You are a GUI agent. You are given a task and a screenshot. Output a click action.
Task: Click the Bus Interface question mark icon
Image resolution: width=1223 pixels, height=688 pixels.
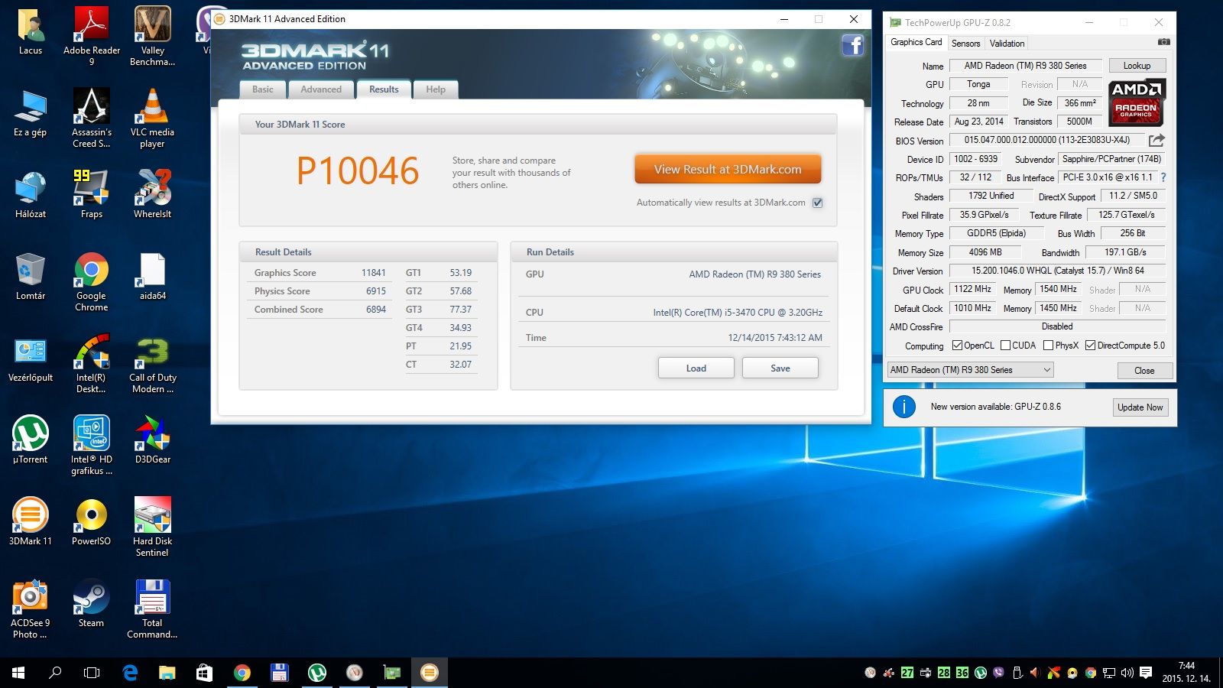coord(1163,177)
